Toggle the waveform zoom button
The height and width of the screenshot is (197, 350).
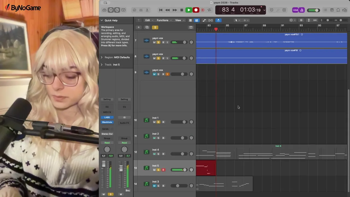tap(301, 20)
